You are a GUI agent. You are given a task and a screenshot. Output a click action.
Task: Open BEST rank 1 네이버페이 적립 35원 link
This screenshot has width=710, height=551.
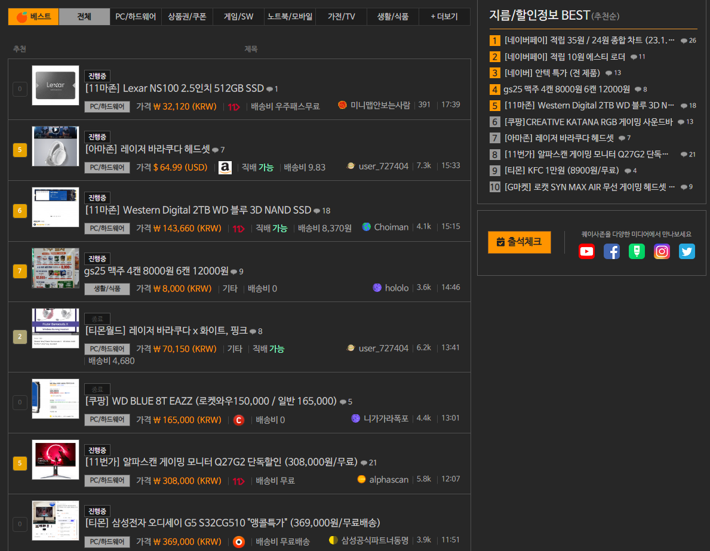pos(589,40)
